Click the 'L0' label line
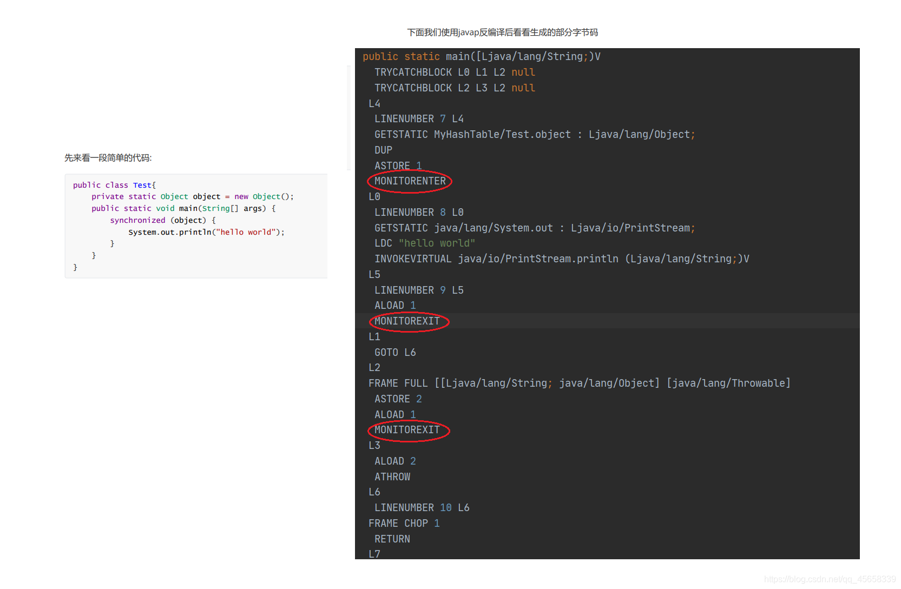The height and width of the screenshot is (589, 901). (x=374, y=197)
